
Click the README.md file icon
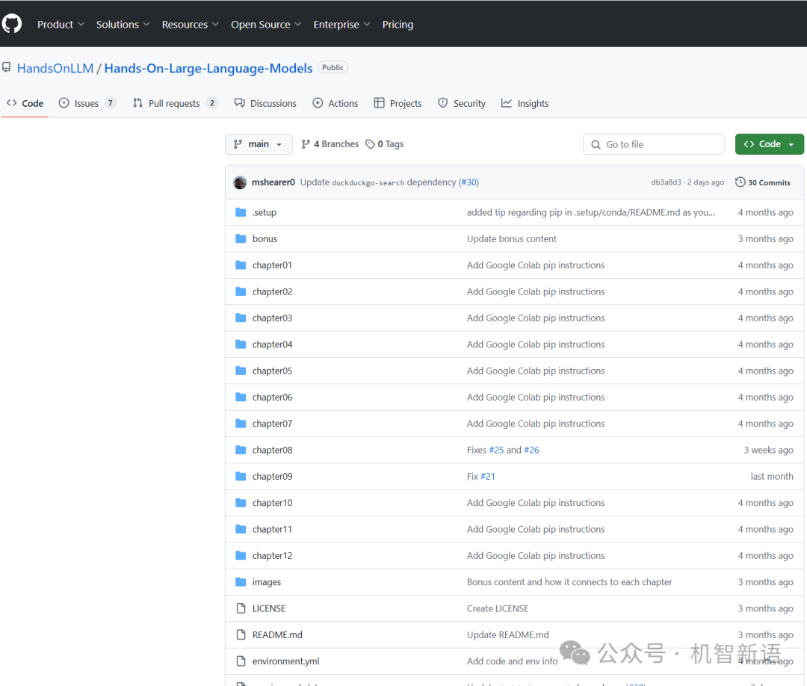(241, 634)
